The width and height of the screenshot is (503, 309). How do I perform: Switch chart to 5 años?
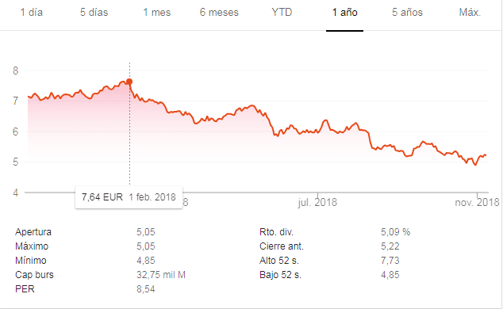(407, 13)
